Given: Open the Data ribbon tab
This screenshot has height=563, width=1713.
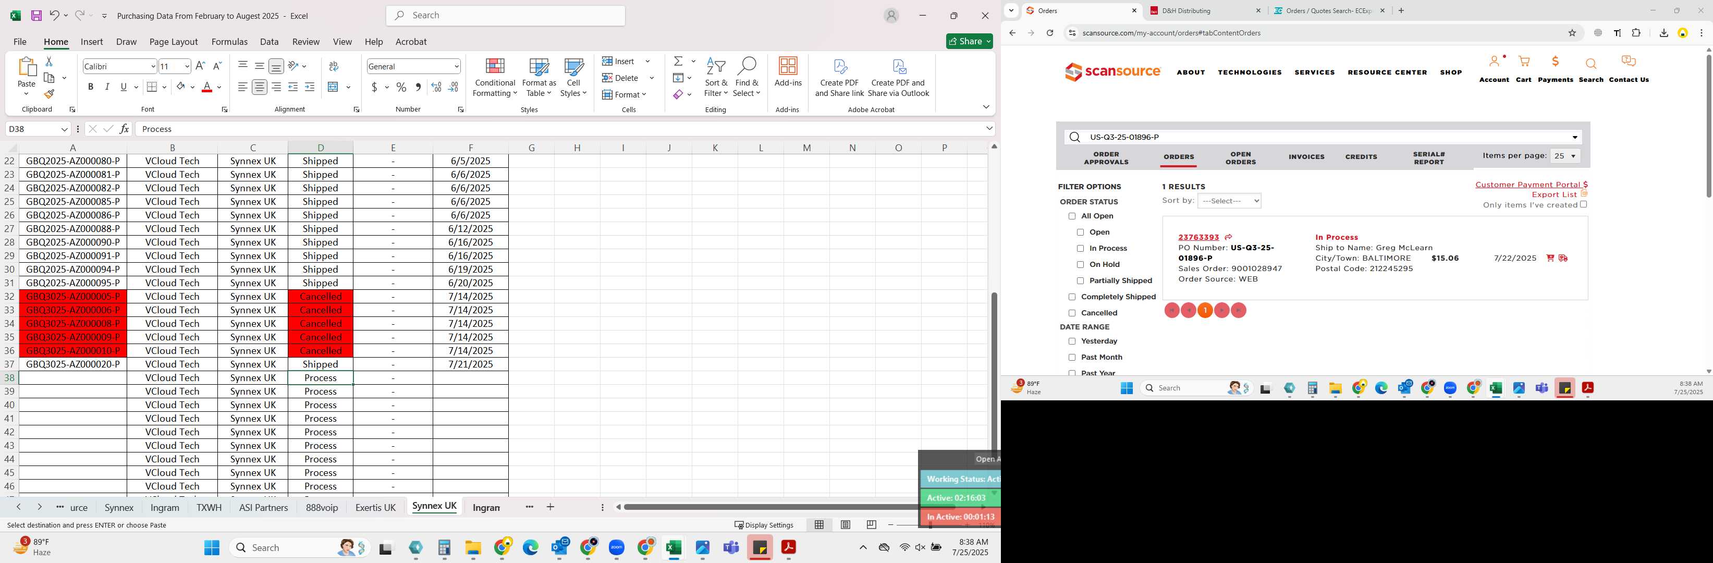Looking at the screenshot, I should point(270,41).
